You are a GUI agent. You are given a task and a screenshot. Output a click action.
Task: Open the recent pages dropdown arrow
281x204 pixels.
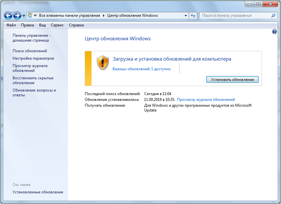pyautogui.click(x=24, y=16)
